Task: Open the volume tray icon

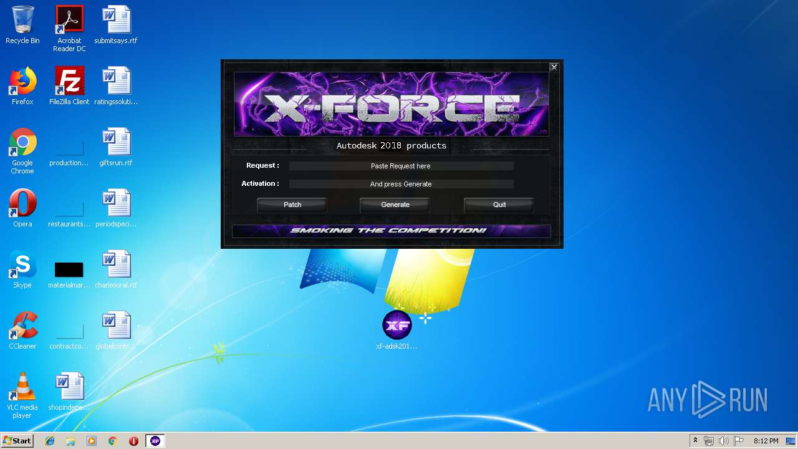Action: pyautogui.click(x=724, y=441)
